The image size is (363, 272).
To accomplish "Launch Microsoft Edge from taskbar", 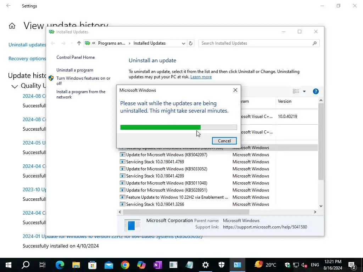I will coord(60,265).
